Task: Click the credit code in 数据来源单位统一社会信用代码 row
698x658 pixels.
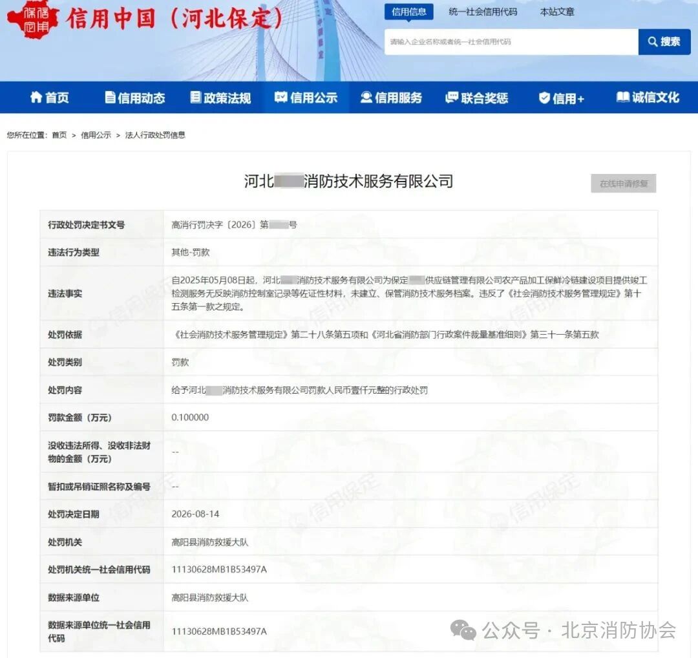Action: tap(219, 631)
